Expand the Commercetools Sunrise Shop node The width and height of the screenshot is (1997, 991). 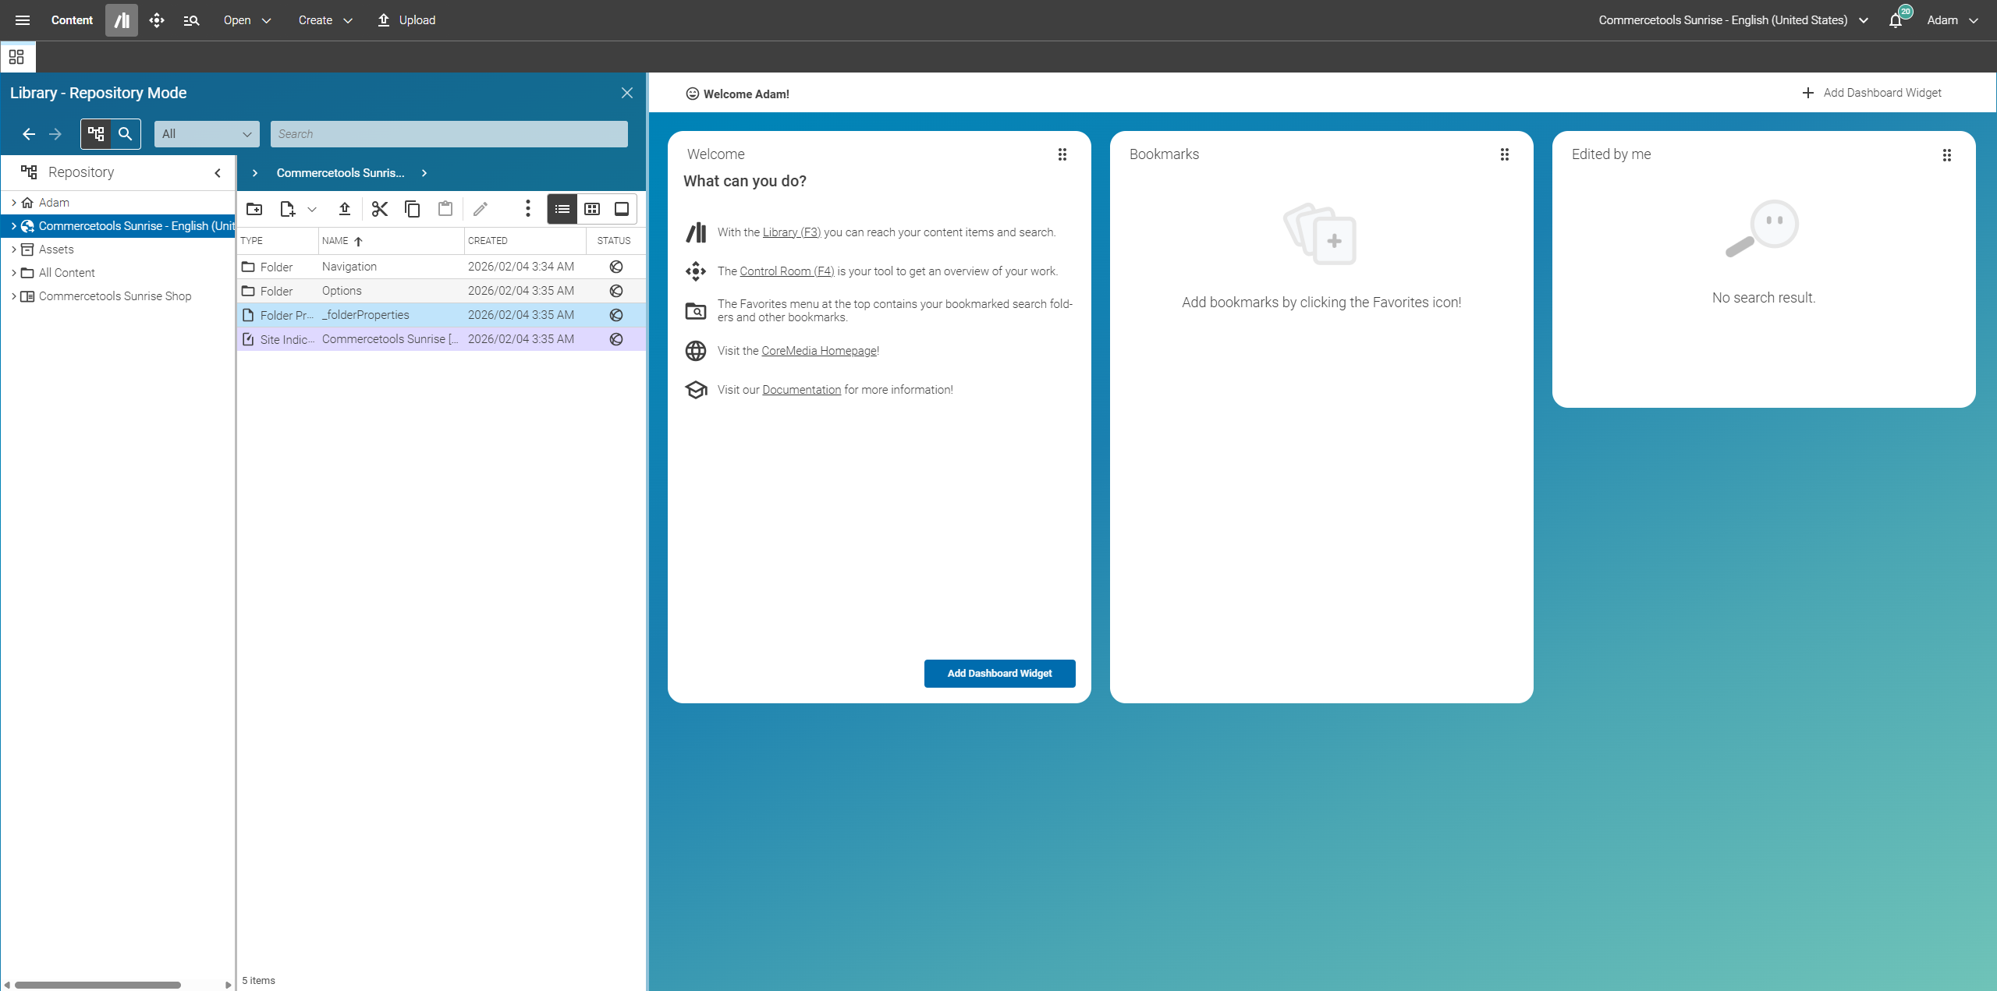(x=13, y=296)
